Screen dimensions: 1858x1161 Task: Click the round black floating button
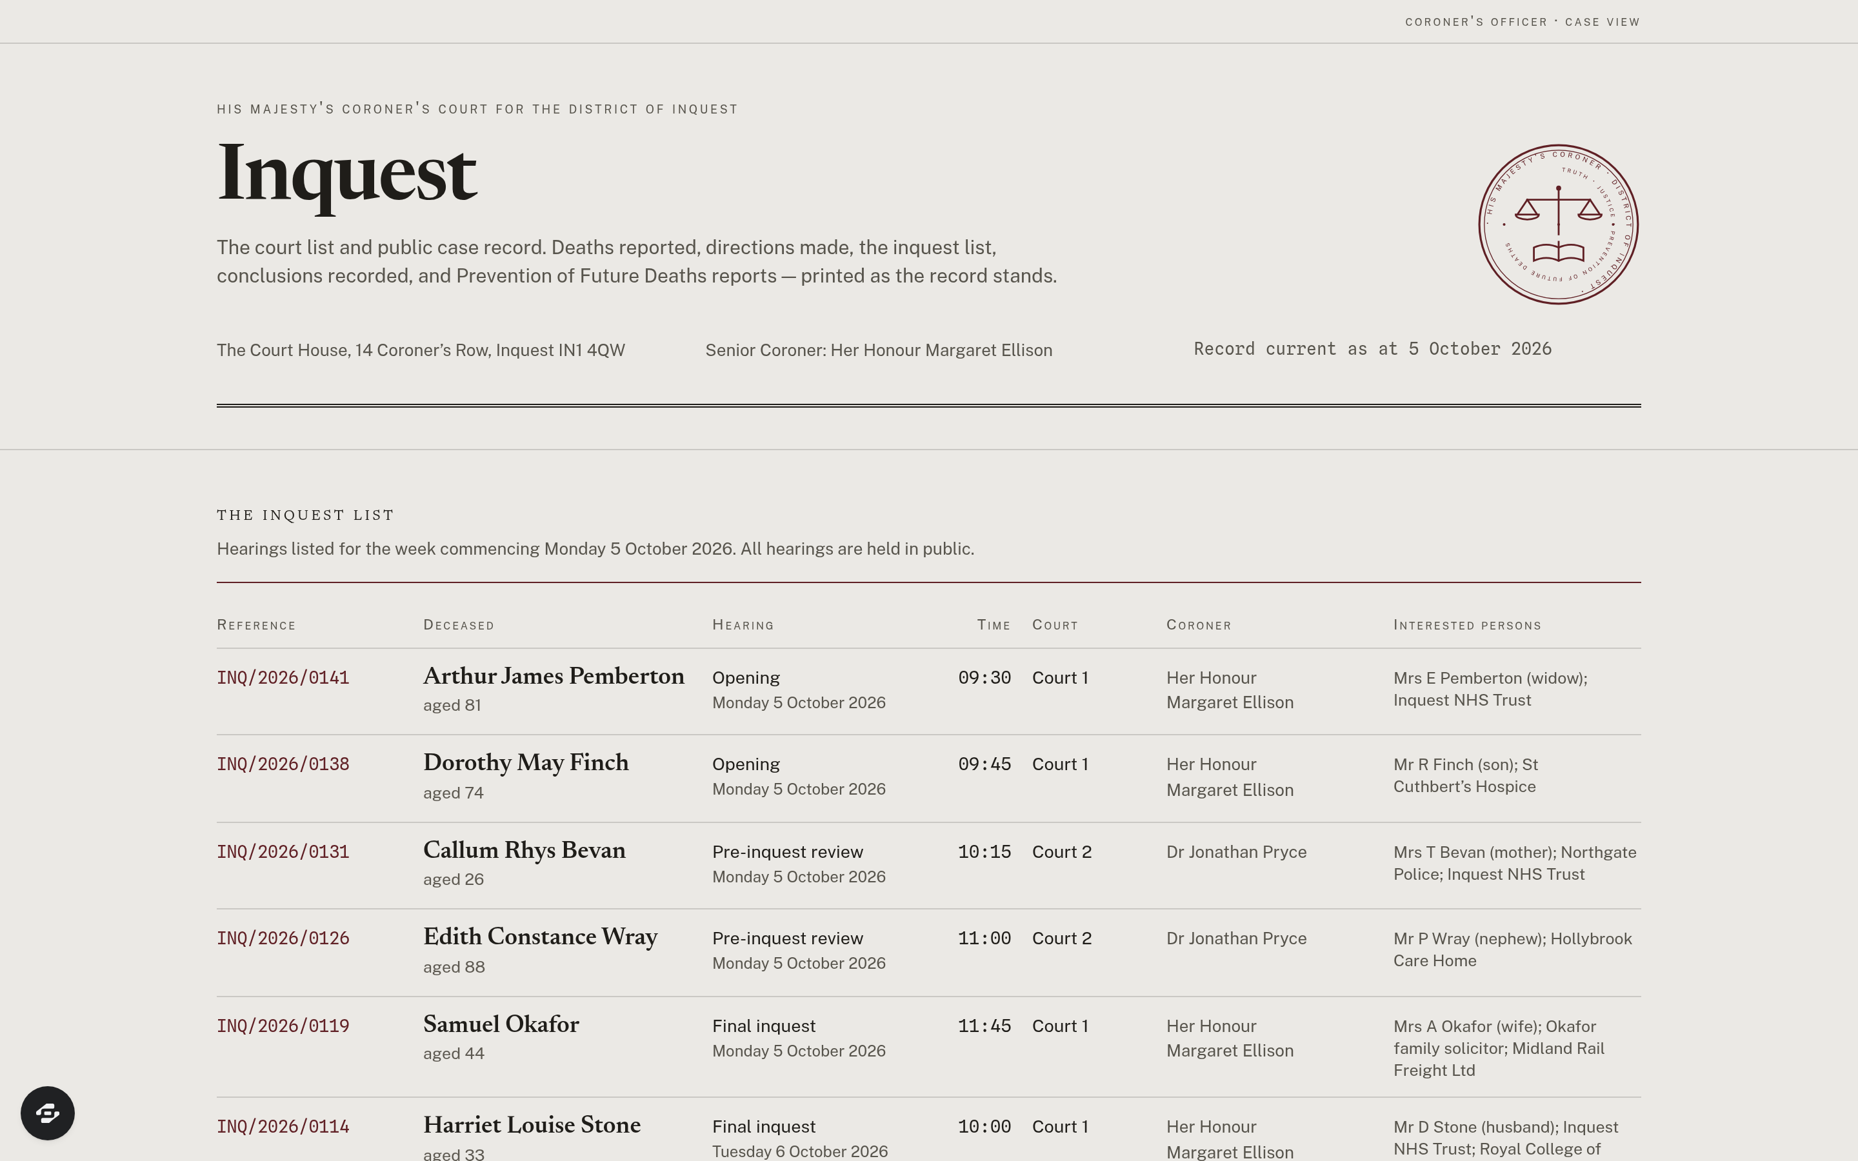pyautogui.click(x=48, y=1113)
